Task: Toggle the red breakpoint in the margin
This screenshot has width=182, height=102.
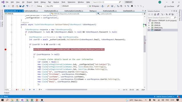Action: (x=5, y=50)
